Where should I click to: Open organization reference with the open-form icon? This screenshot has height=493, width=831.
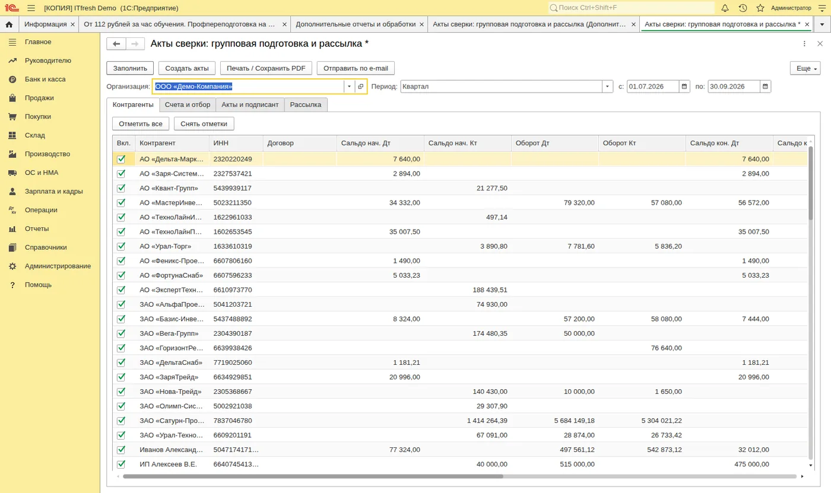click(361, 87)
